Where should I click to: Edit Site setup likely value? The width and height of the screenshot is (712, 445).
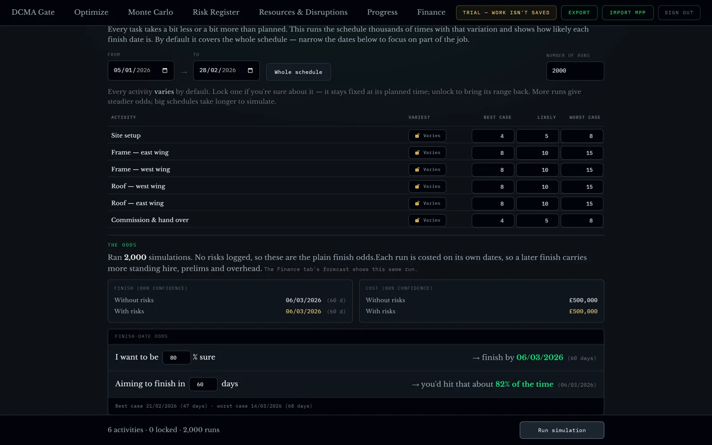pos(537,136)
